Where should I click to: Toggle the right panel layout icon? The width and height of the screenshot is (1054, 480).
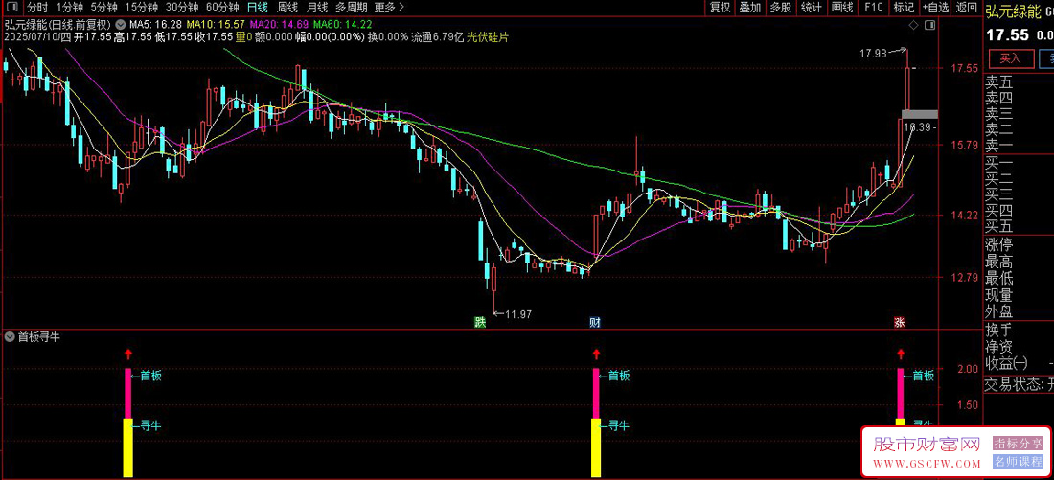[x=930, y=25]
